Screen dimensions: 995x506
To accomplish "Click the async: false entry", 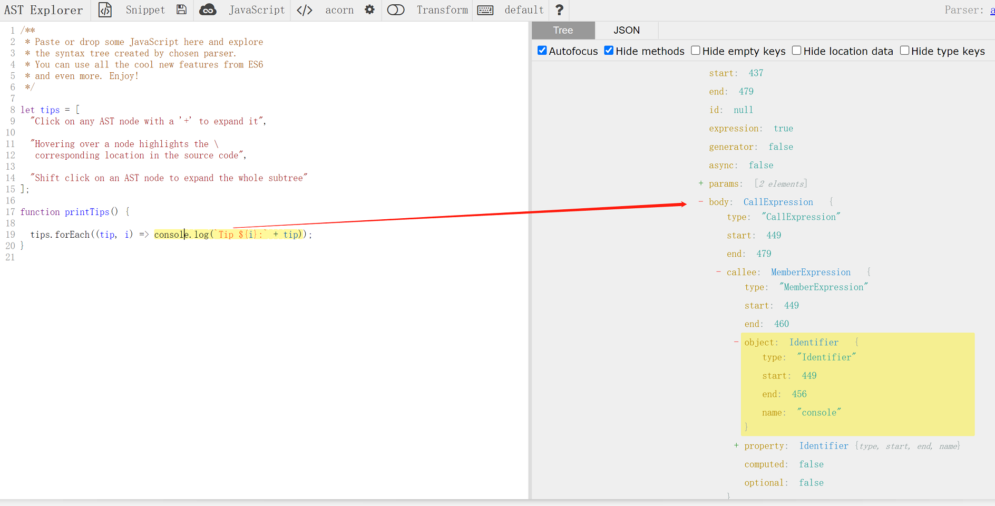I will pyautogui.click(x=741, y=165).
